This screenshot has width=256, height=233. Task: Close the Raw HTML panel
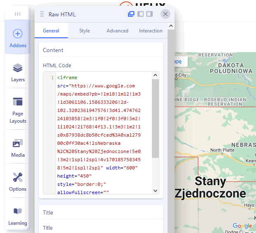click(x=165, y=14)
